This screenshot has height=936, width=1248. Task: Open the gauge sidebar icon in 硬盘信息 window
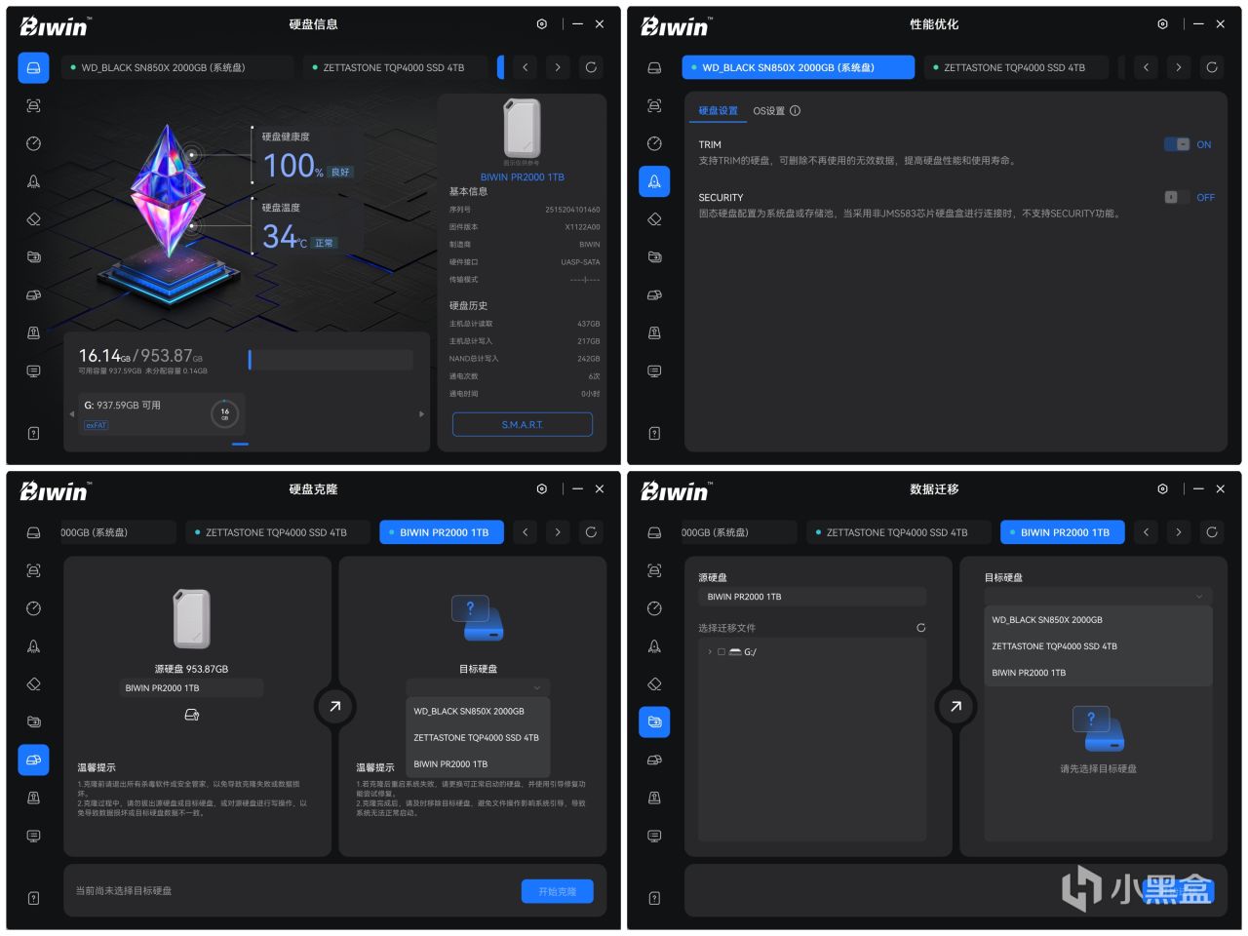point(33,143)
